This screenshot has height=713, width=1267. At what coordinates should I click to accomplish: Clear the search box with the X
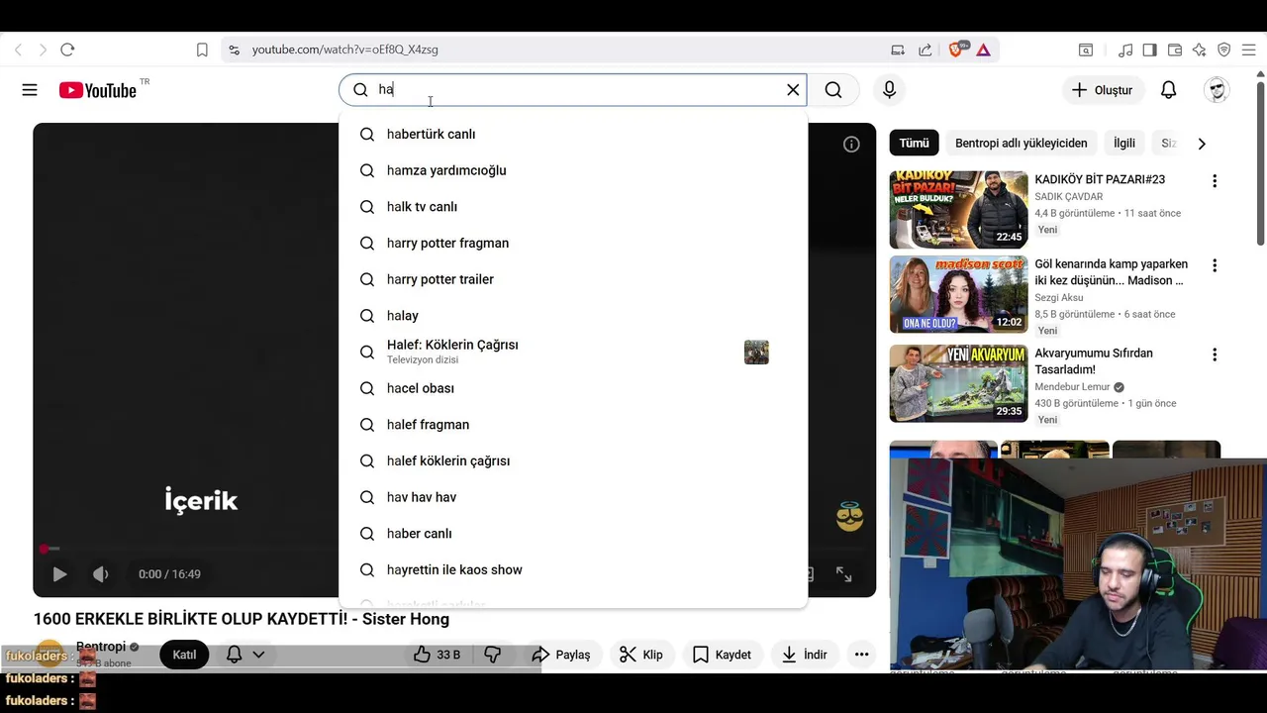point(793,90)
